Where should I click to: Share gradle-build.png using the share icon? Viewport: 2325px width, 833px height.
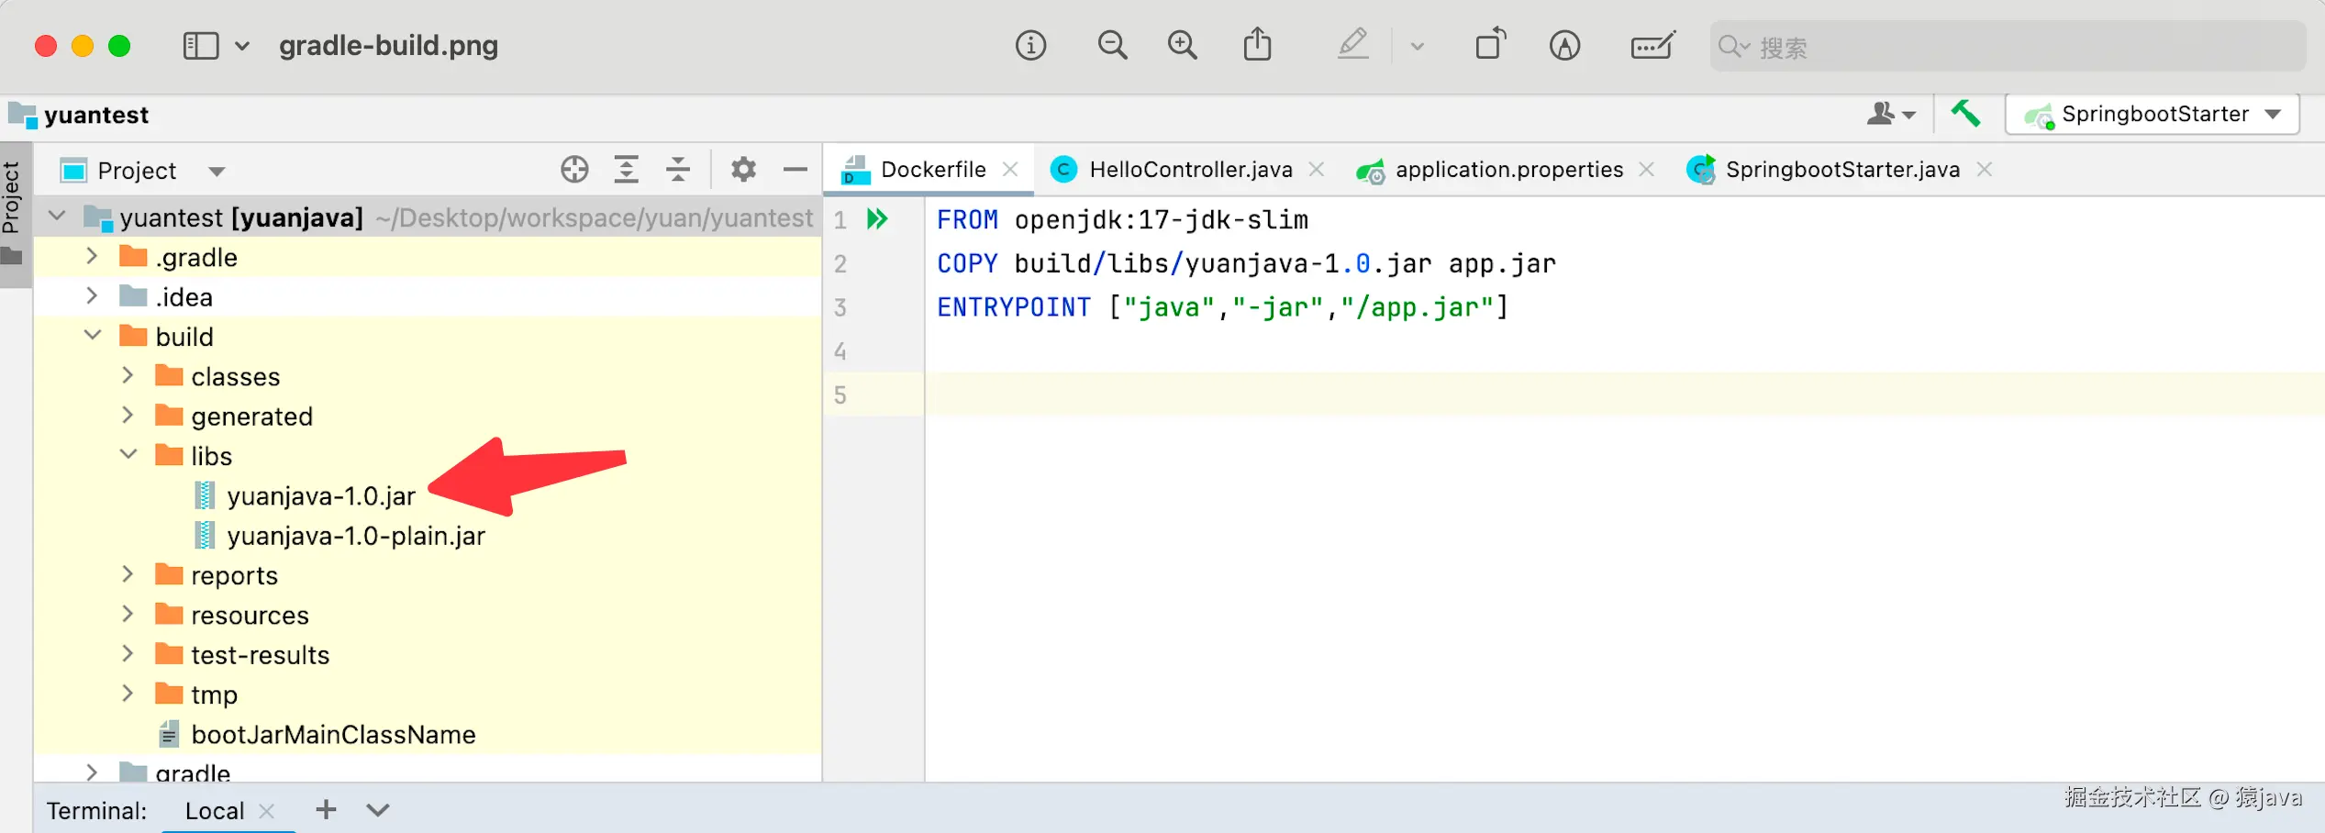coord(1257,44)
